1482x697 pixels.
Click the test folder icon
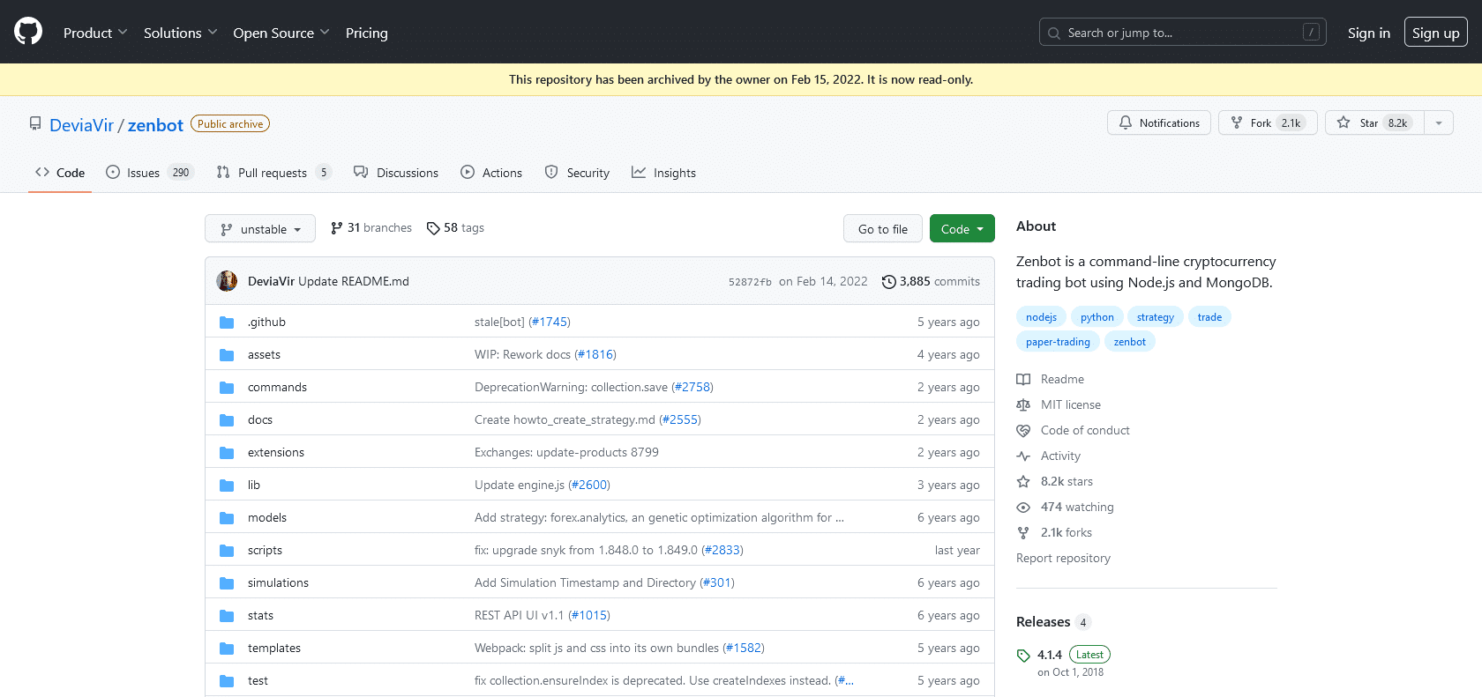click(x=227, y=681)
